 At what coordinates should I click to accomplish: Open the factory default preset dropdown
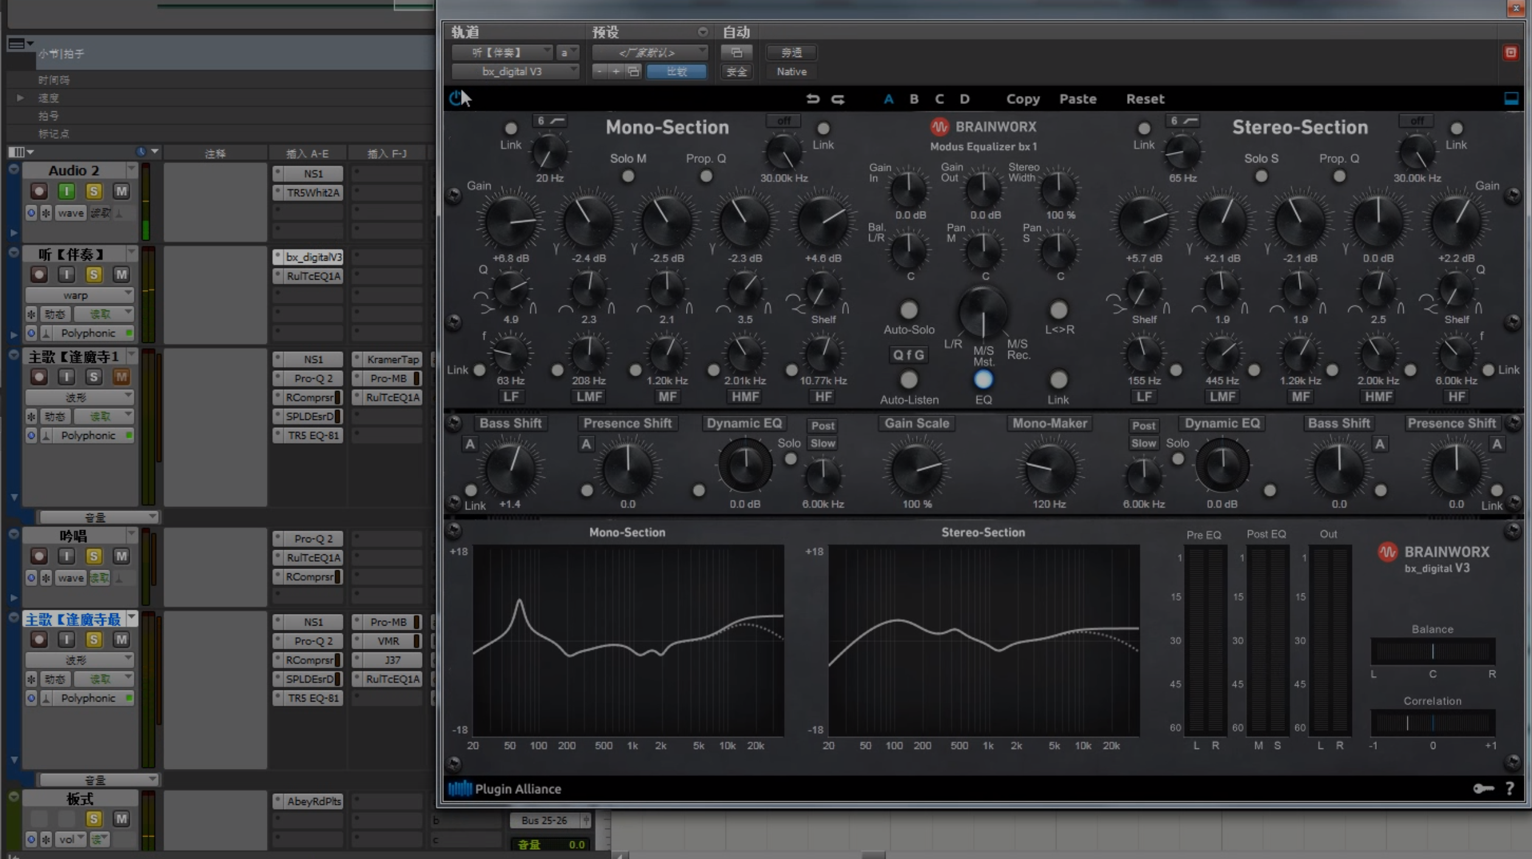650,53
